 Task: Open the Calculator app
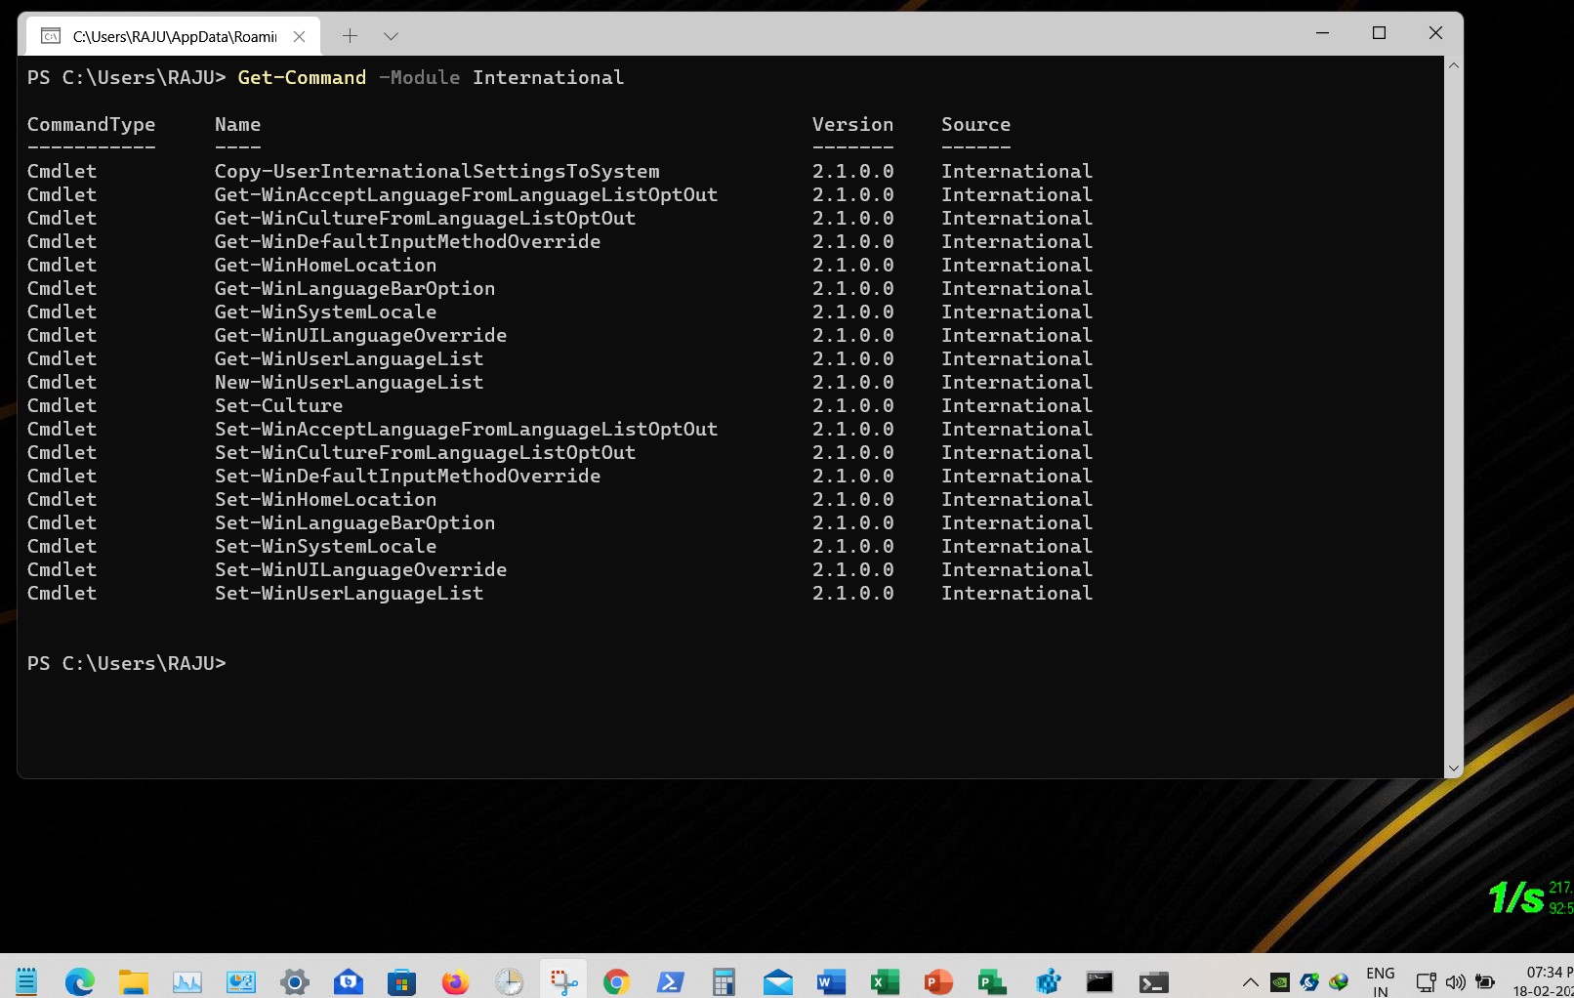point(724,981)
